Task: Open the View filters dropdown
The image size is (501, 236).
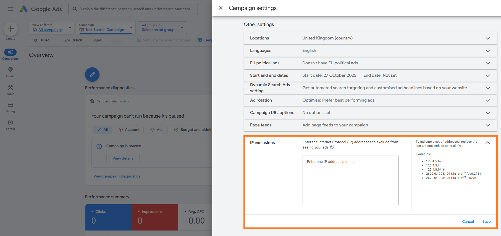Action: (51, 28)
